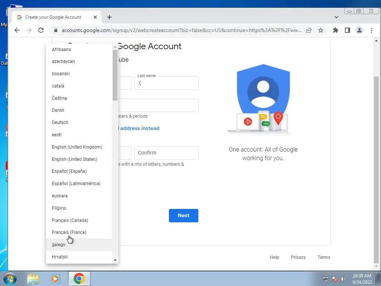Choose English (United States)
The width and height of the screenshot is (381, 286).
(79, 159)
